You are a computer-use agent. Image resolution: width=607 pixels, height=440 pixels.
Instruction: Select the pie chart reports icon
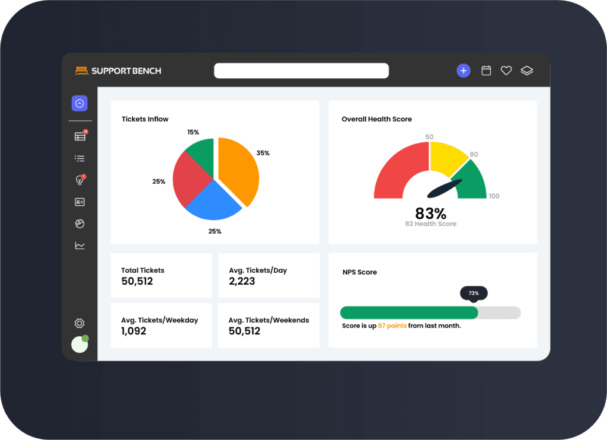pos(80,224)
